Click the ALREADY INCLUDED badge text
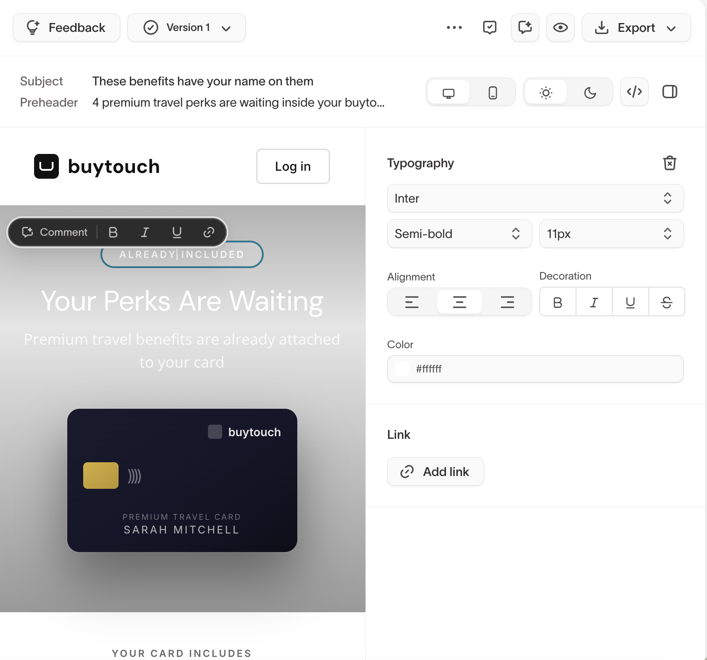The height and width of the screenshot is (660, 707). (x=182, y=254)
